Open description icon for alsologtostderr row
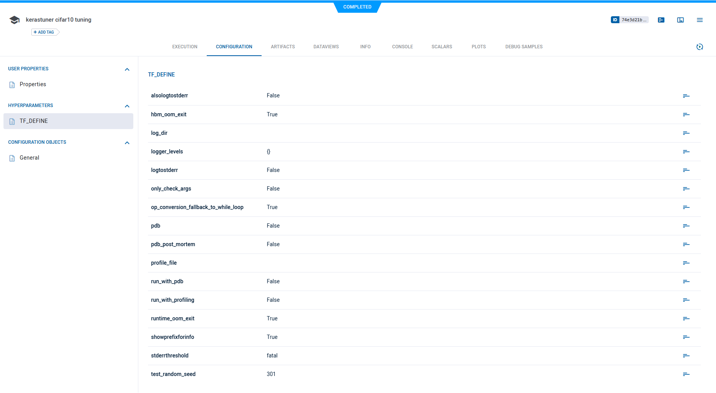 686,96
